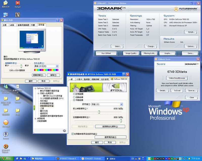This screenshot has width=202, height=161.
Task: Click the green side tab handle on NVIDIA panel
Action: pyautogui.click(x=34, y=108)
